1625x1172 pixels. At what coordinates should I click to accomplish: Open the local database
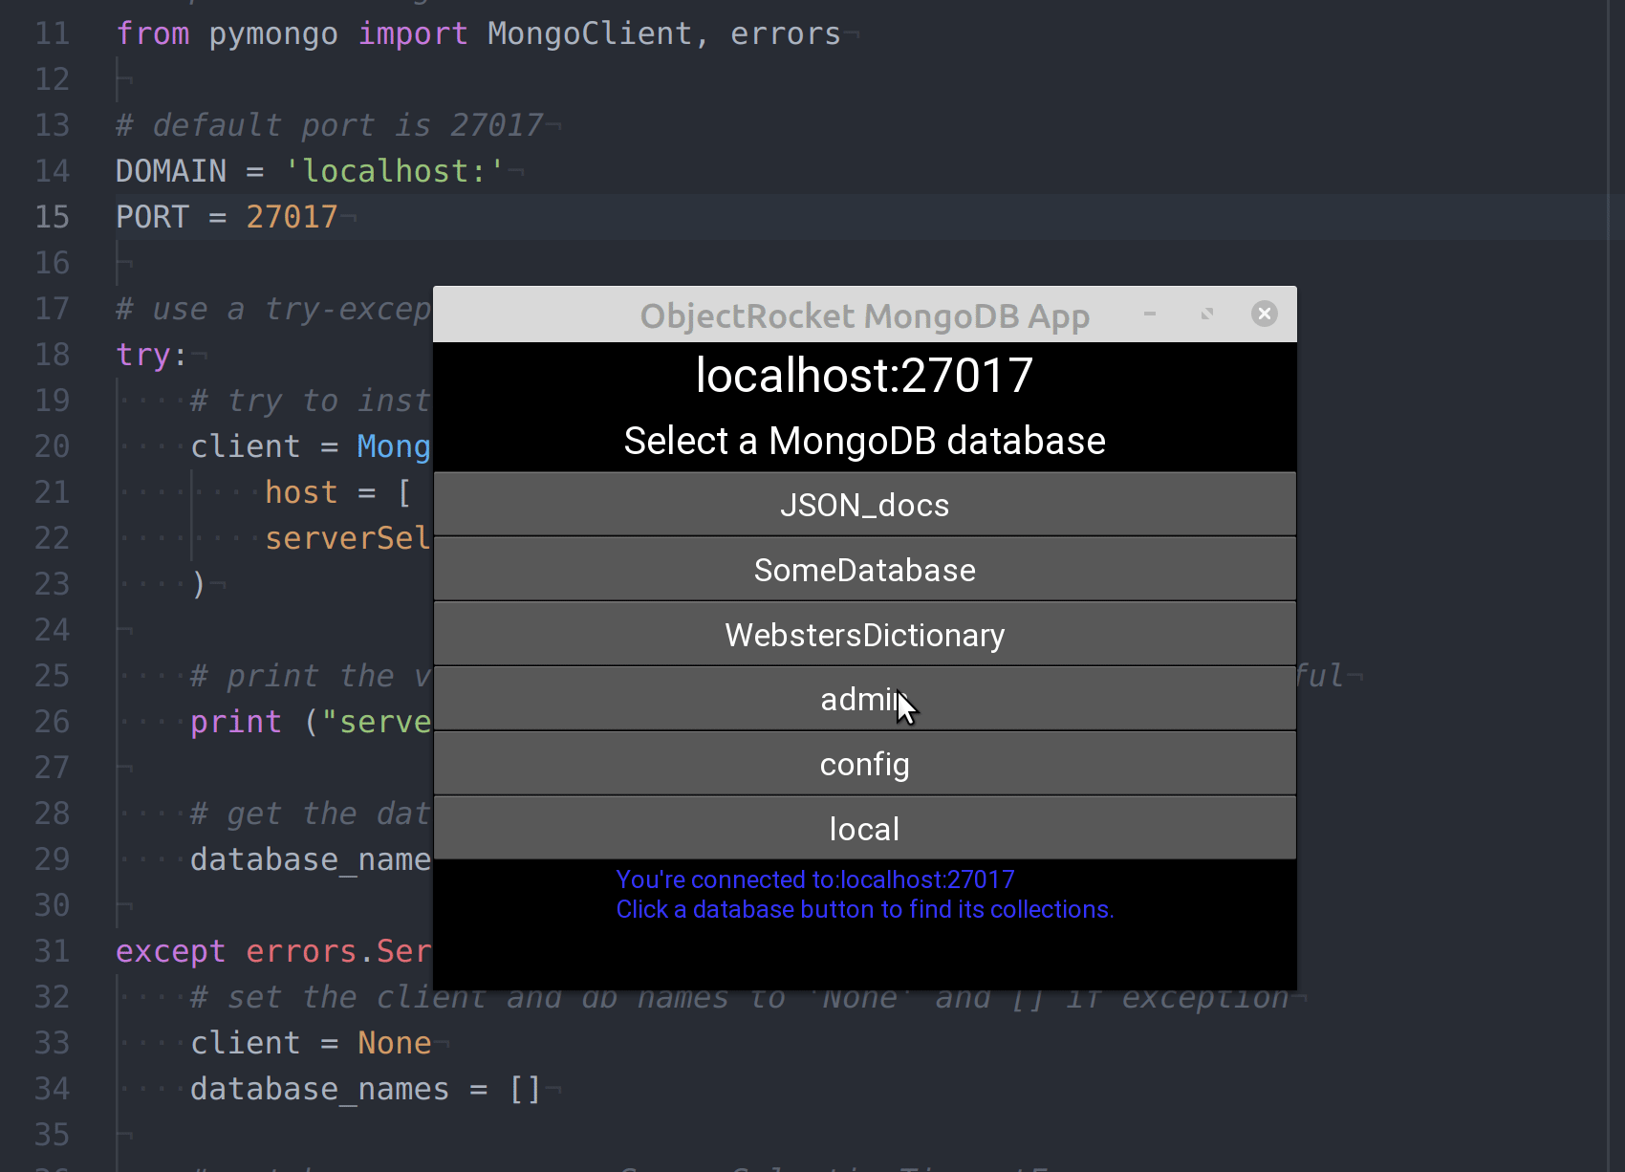tap(865, 829)
